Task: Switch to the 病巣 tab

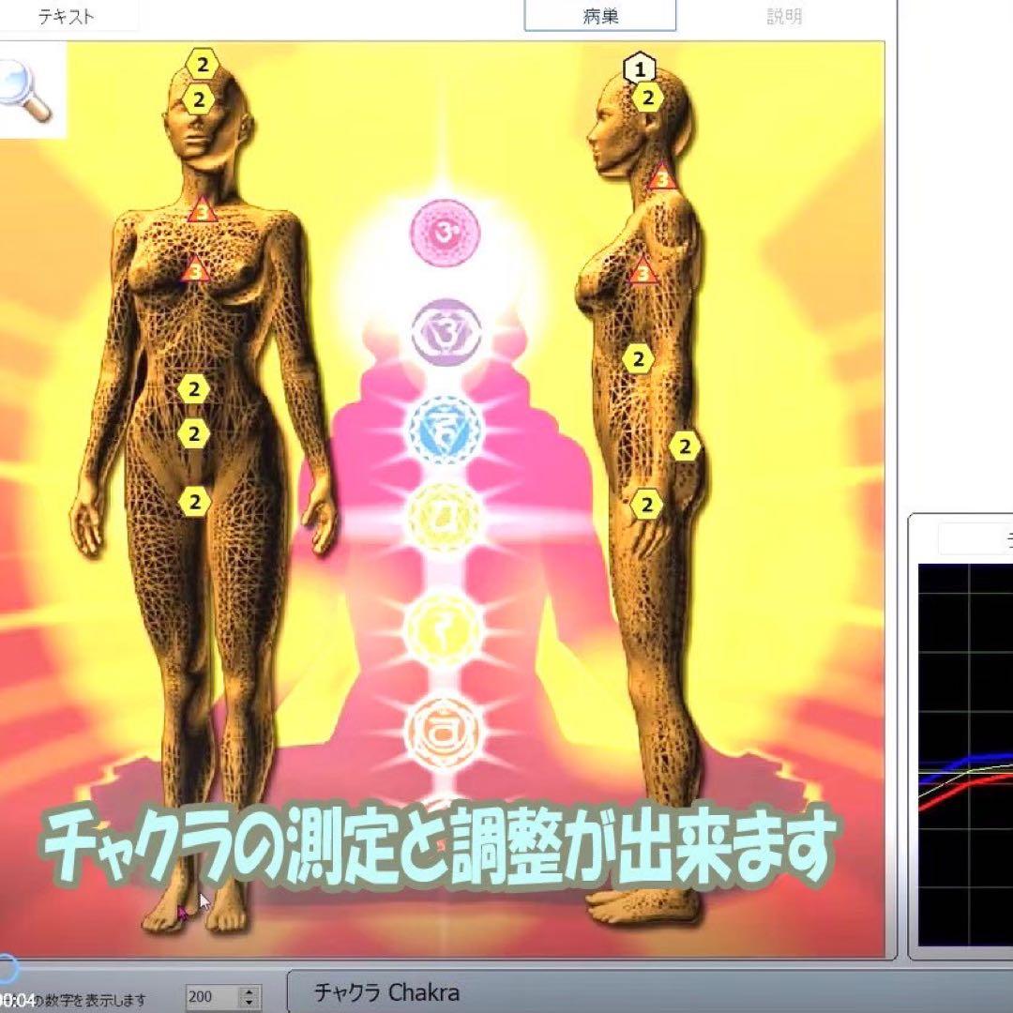Action: pyautogui.click(x=600, y=14)
